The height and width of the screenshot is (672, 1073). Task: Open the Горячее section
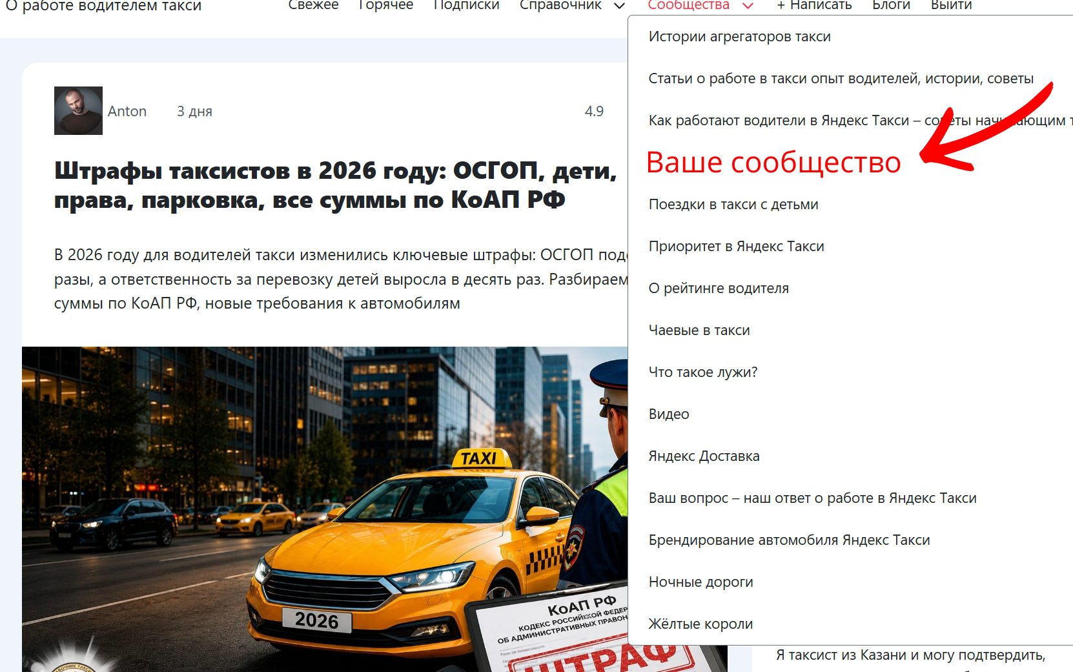[385, 5]
